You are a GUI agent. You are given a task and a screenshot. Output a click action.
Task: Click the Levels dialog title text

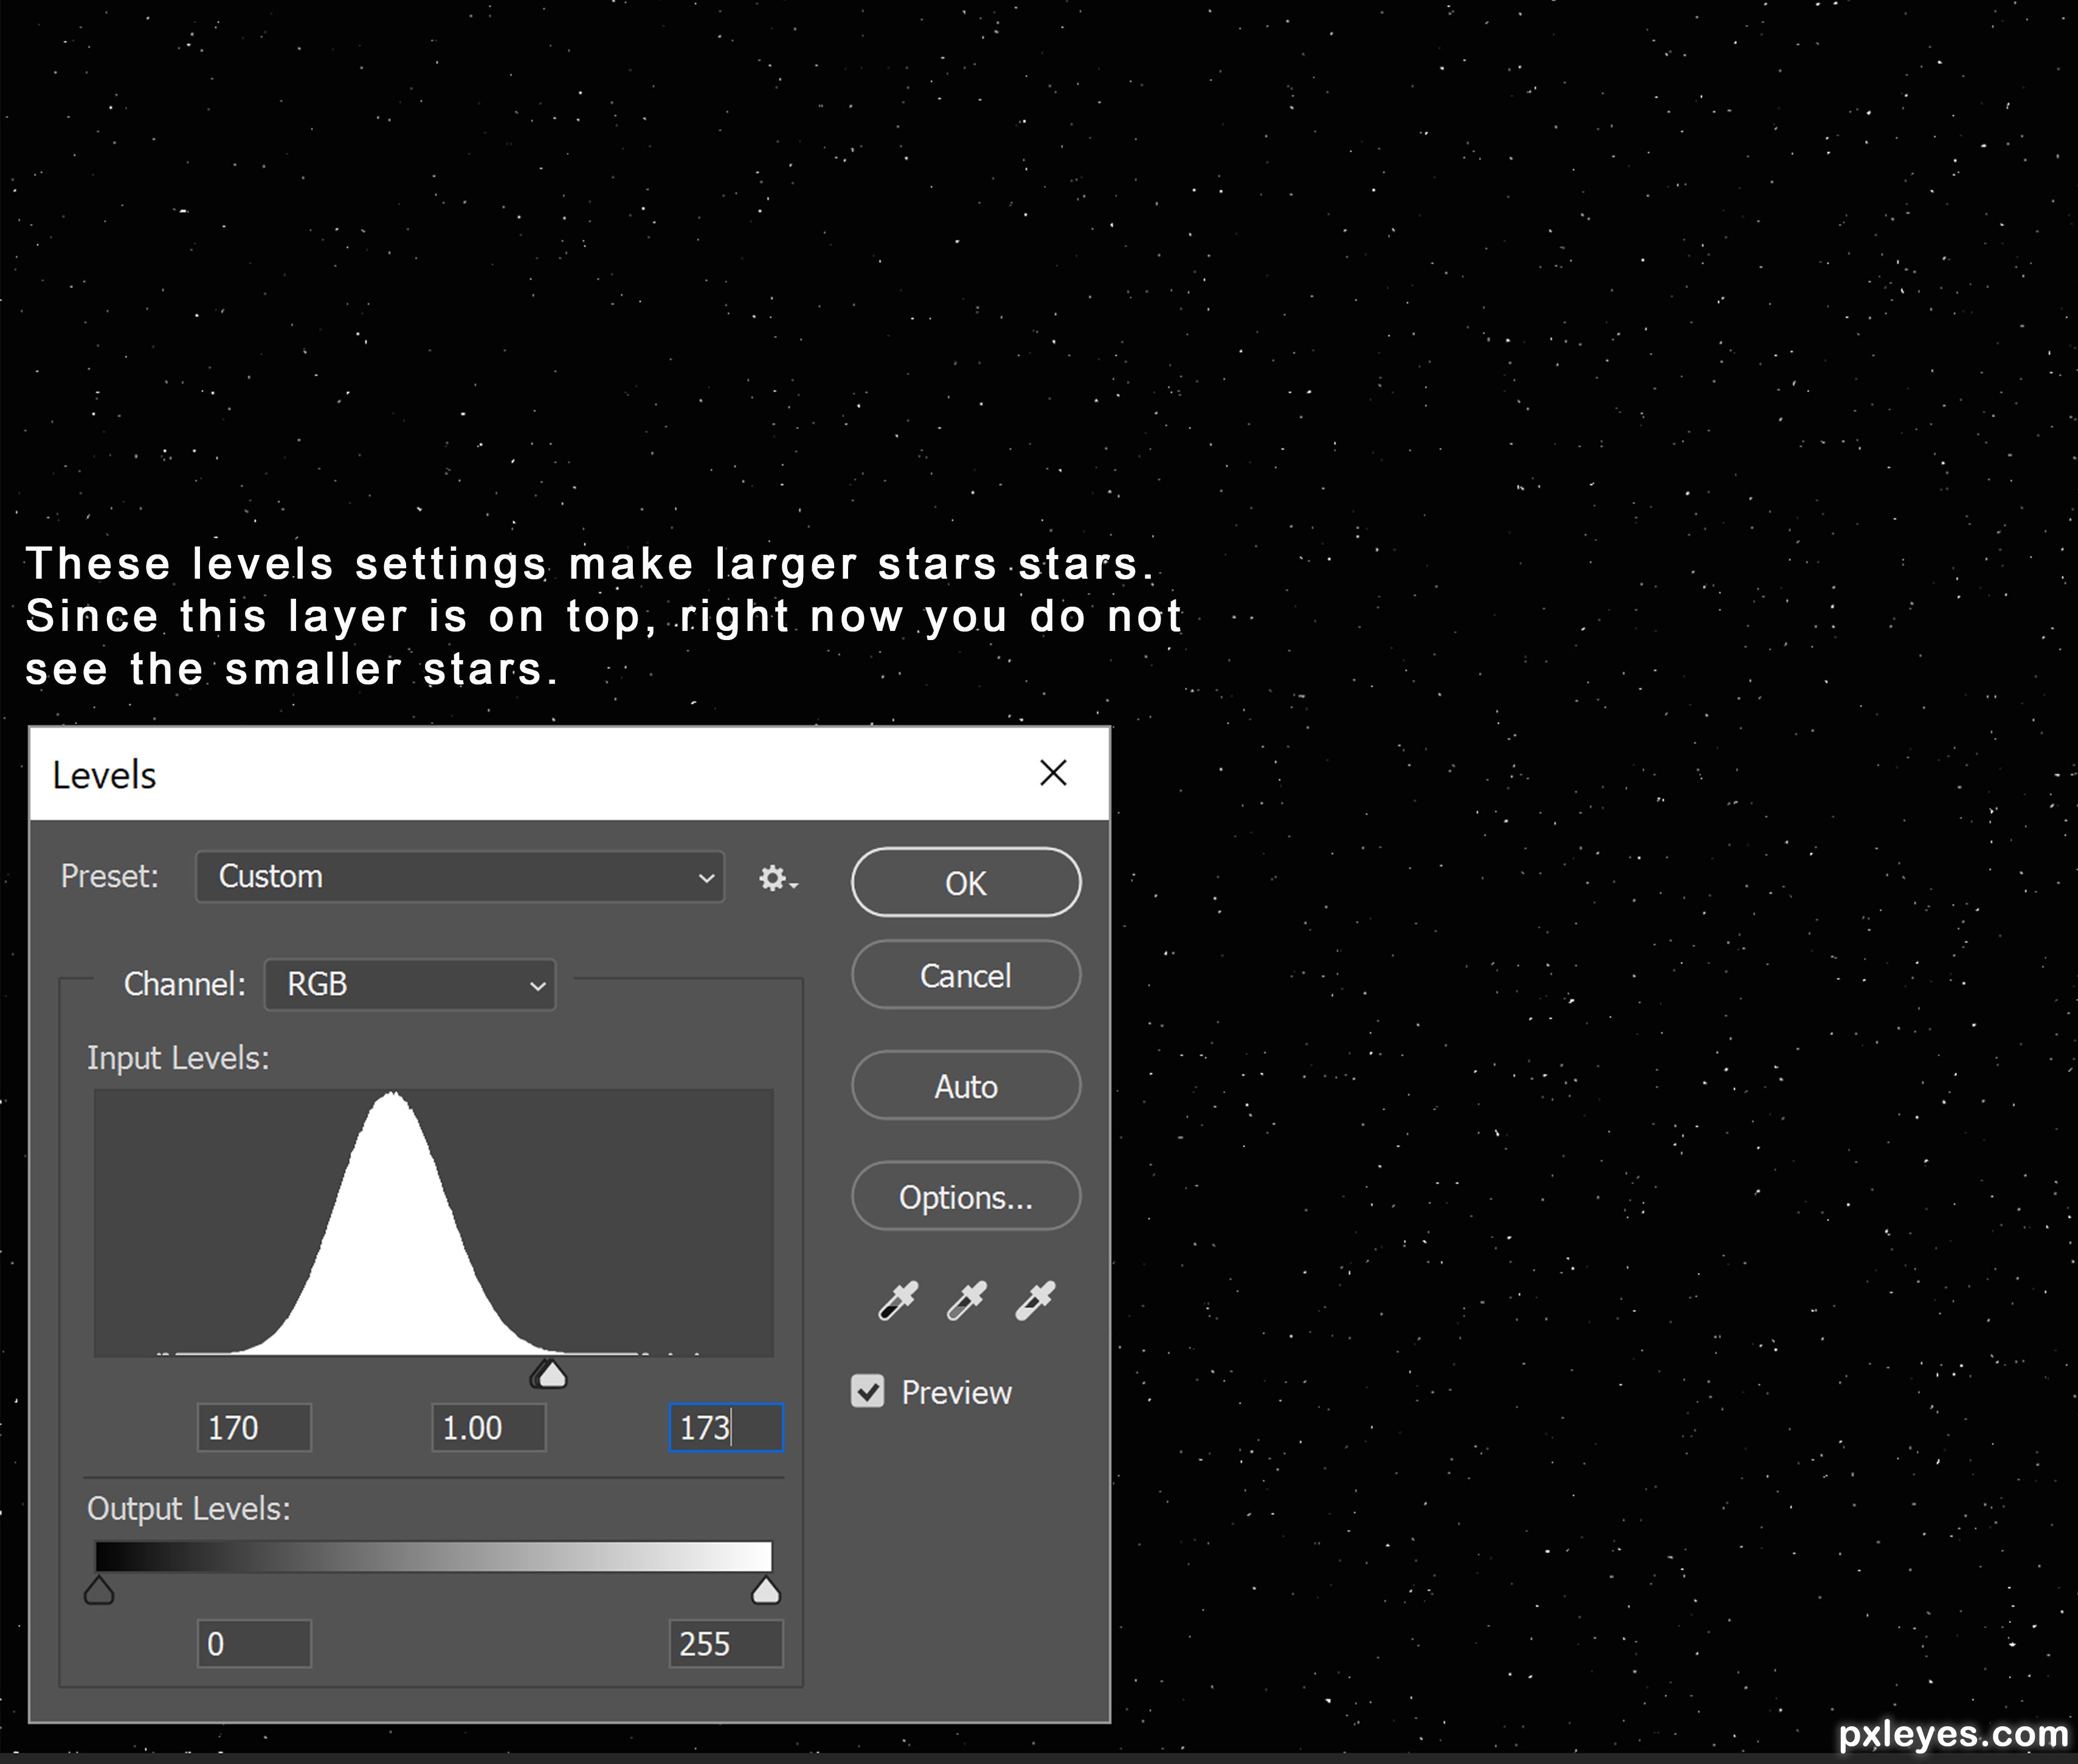(x=104, y=775)
